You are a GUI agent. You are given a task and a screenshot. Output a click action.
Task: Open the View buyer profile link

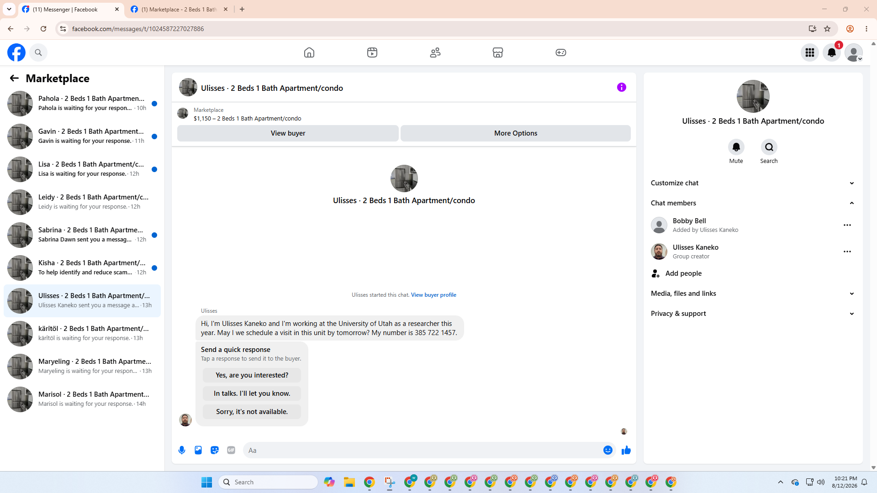(x=433, y=295)
